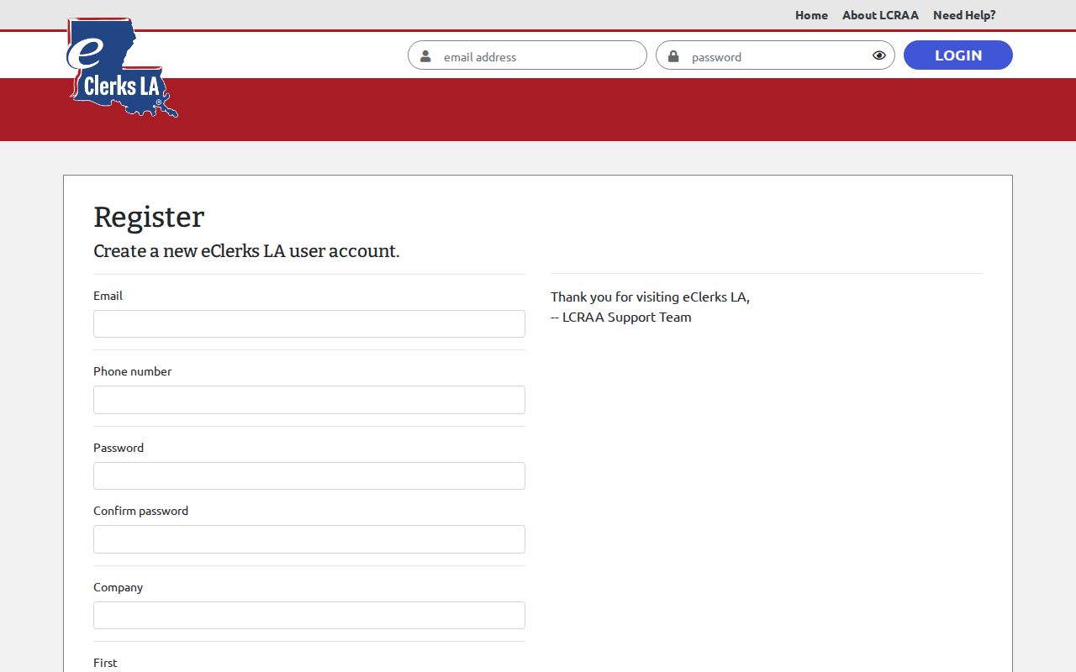Image resolution: width=1076 pixels, height=672 pixels.
Task: Toggle password visibility eye icon
Action: [x=879, y=55]
